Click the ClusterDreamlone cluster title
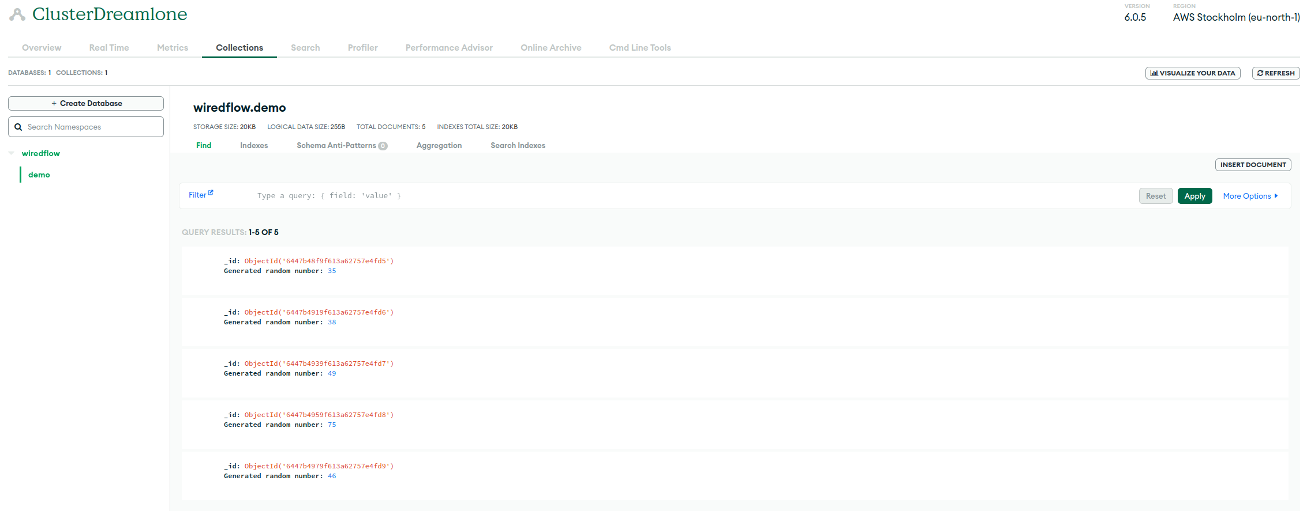1307x511 pixels. 110,14
